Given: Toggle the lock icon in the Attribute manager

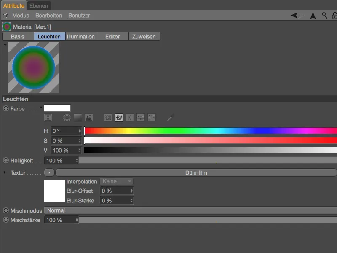Looking at the screenshot, I should (x=334, y=16).
